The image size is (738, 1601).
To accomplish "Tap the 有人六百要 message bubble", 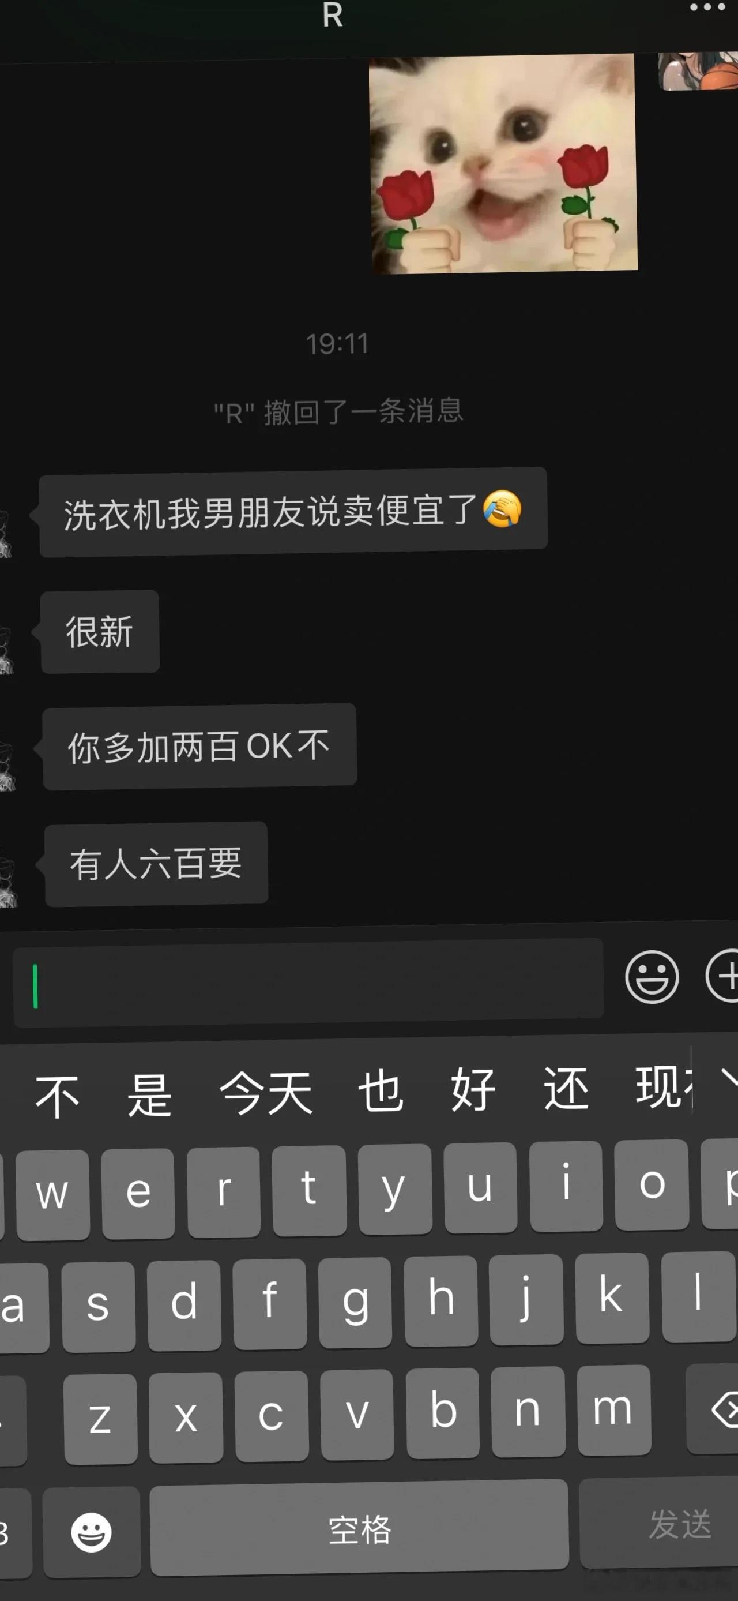I will [x=157, y=864].
